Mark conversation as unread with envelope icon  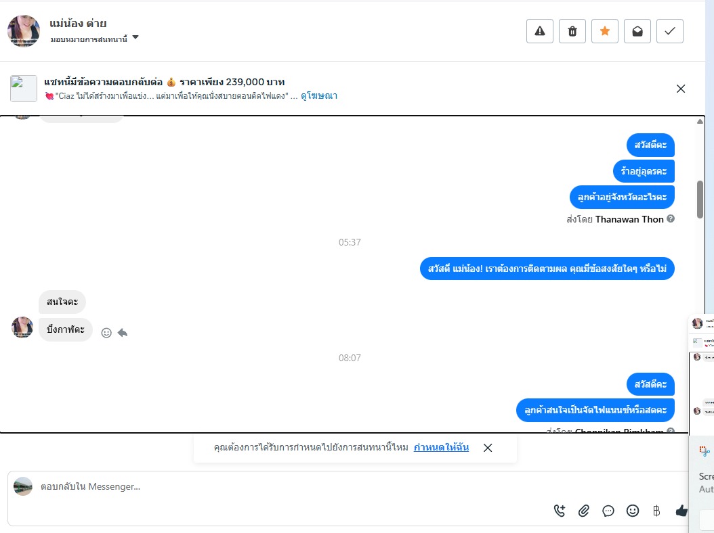click(637, 31)
